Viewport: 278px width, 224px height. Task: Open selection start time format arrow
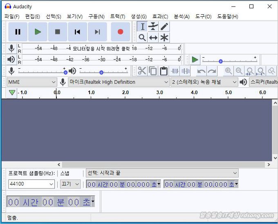[159, 184]
